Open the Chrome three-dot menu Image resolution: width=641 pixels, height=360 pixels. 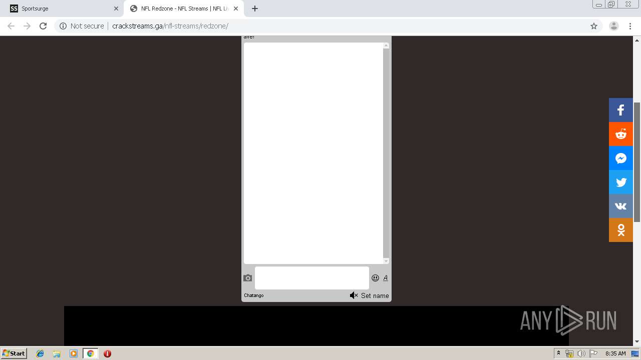[x=630, y=26]
